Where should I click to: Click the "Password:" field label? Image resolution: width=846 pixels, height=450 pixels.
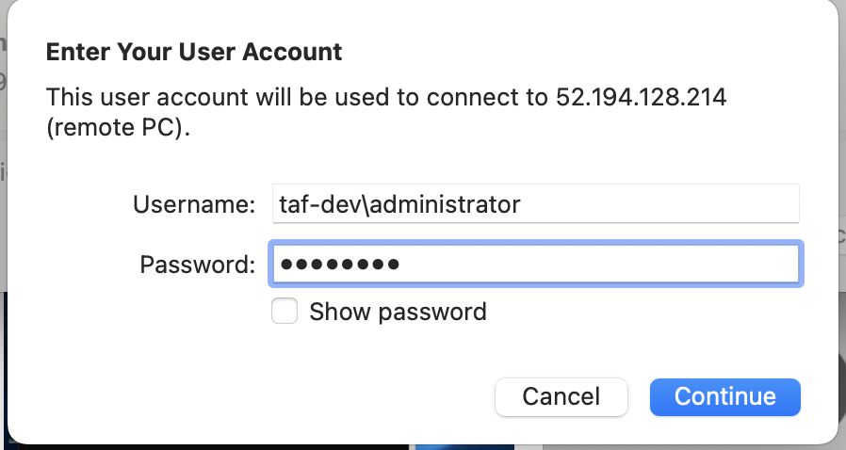[x=197, y=265]
